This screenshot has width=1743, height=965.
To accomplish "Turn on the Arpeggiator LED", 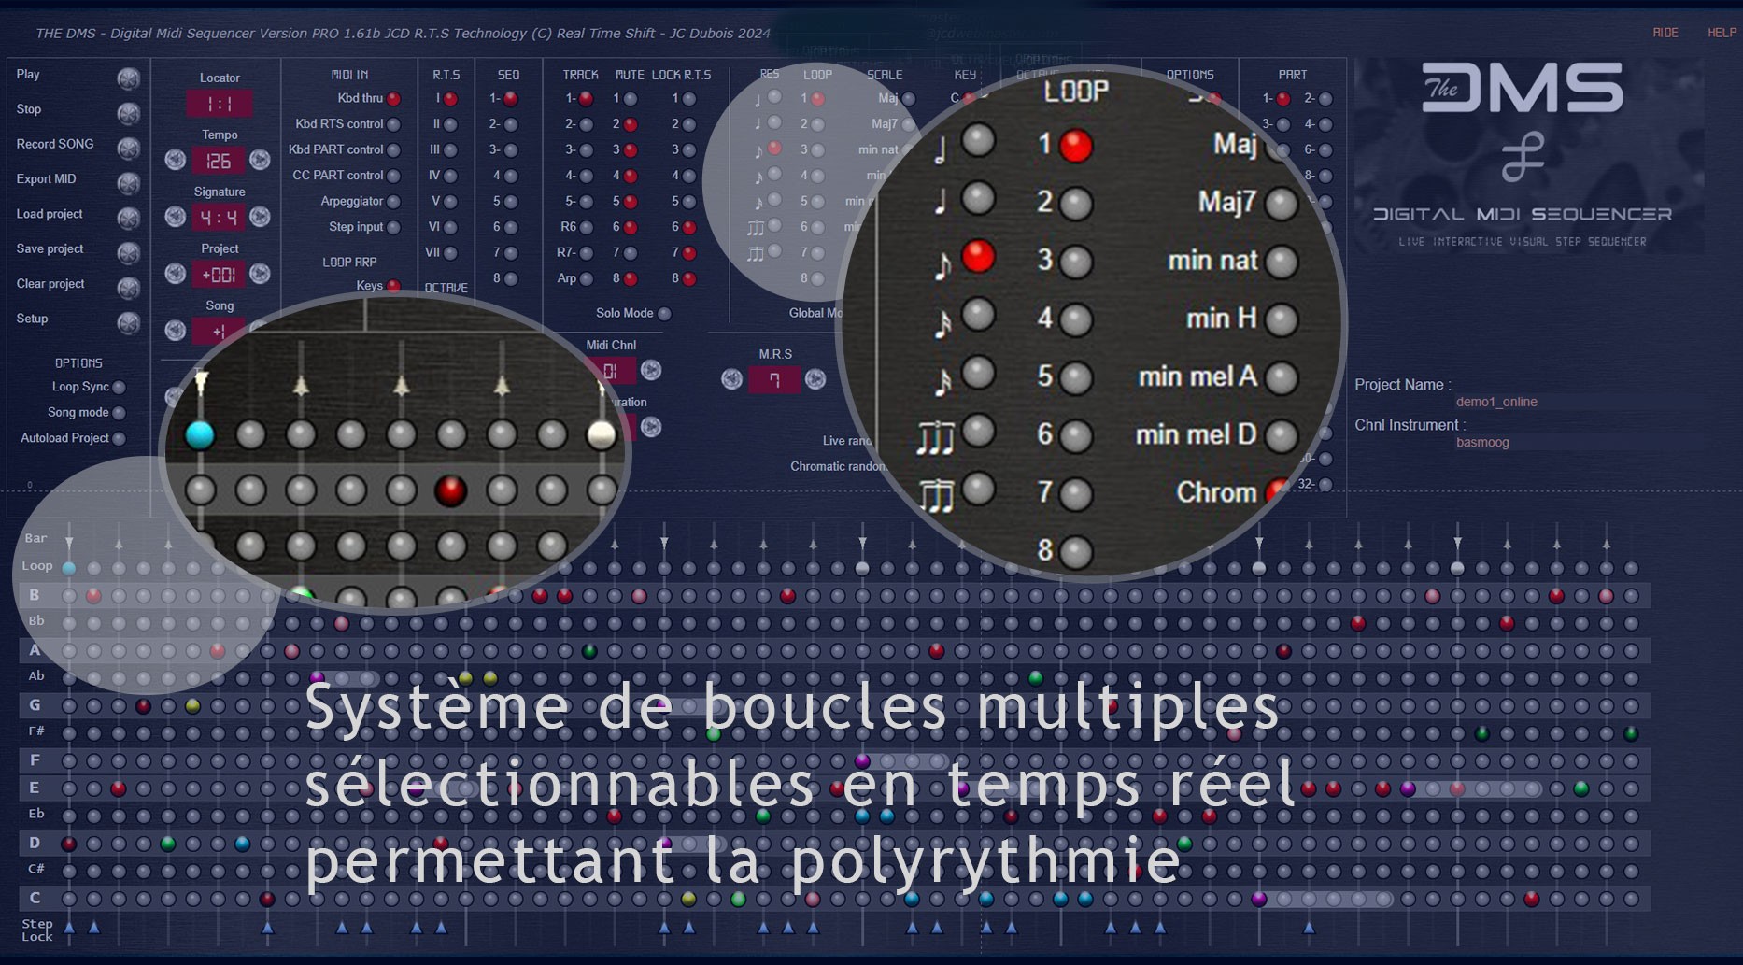I will point(393,202).
